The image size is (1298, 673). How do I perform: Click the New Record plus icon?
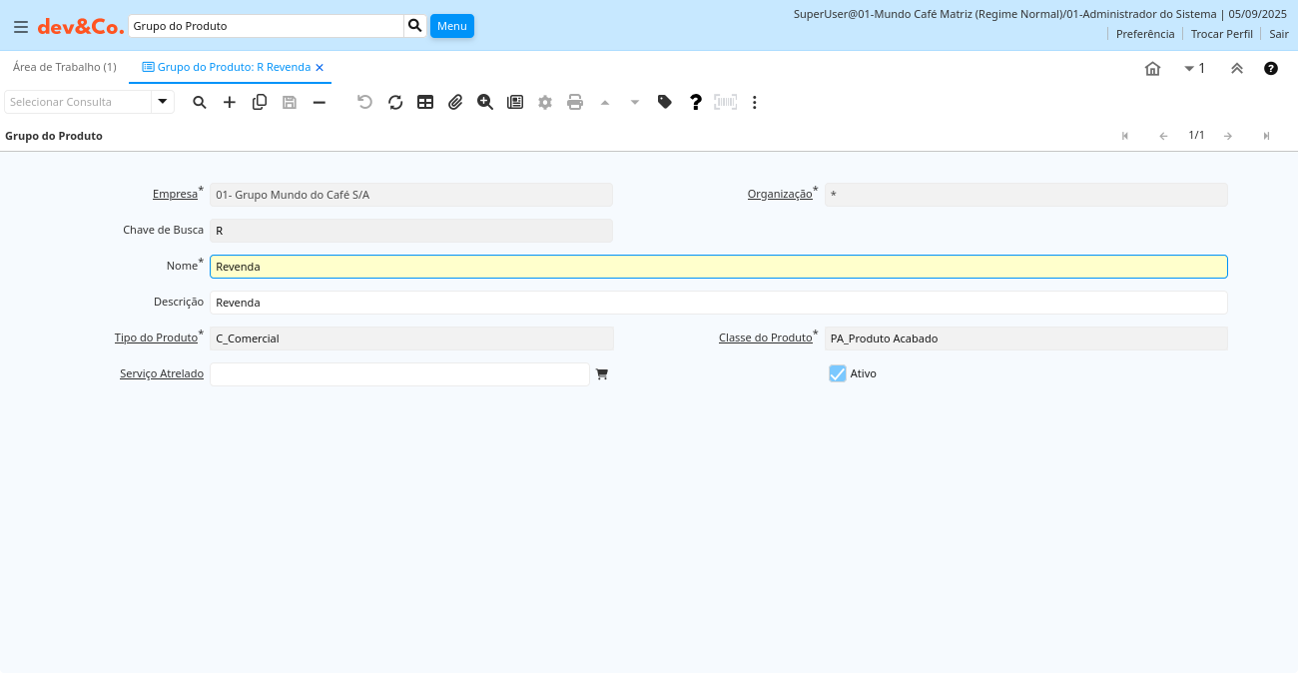230,102
